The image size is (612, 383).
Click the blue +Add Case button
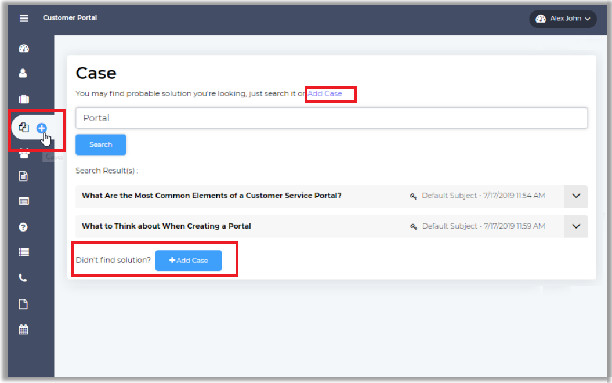[189, 261]
